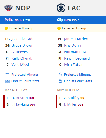
Task: Open James Harden player link
Action: (76, 39)
